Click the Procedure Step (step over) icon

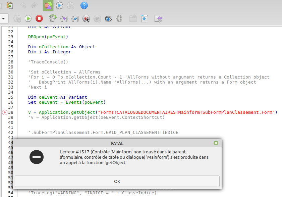53,19
